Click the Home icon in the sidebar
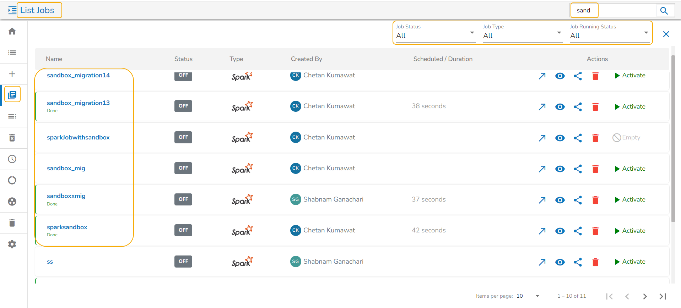 (x=12, y=31)
